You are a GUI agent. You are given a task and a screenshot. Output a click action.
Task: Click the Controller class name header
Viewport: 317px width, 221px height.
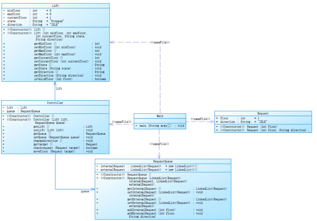[x=55, y=103]
